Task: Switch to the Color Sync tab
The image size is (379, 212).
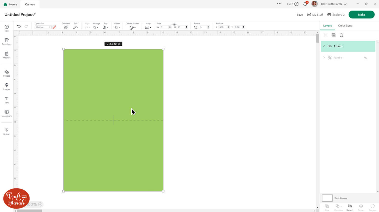Action: tap(345, 26)
